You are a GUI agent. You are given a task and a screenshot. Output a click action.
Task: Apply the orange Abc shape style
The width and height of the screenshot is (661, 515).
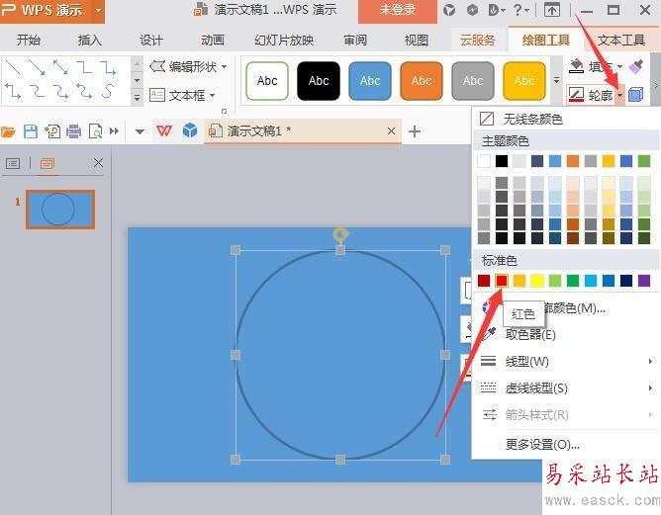tap(422, 80)
